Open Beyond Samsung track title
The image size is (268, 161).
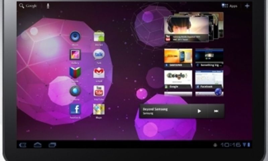(155, 109)
